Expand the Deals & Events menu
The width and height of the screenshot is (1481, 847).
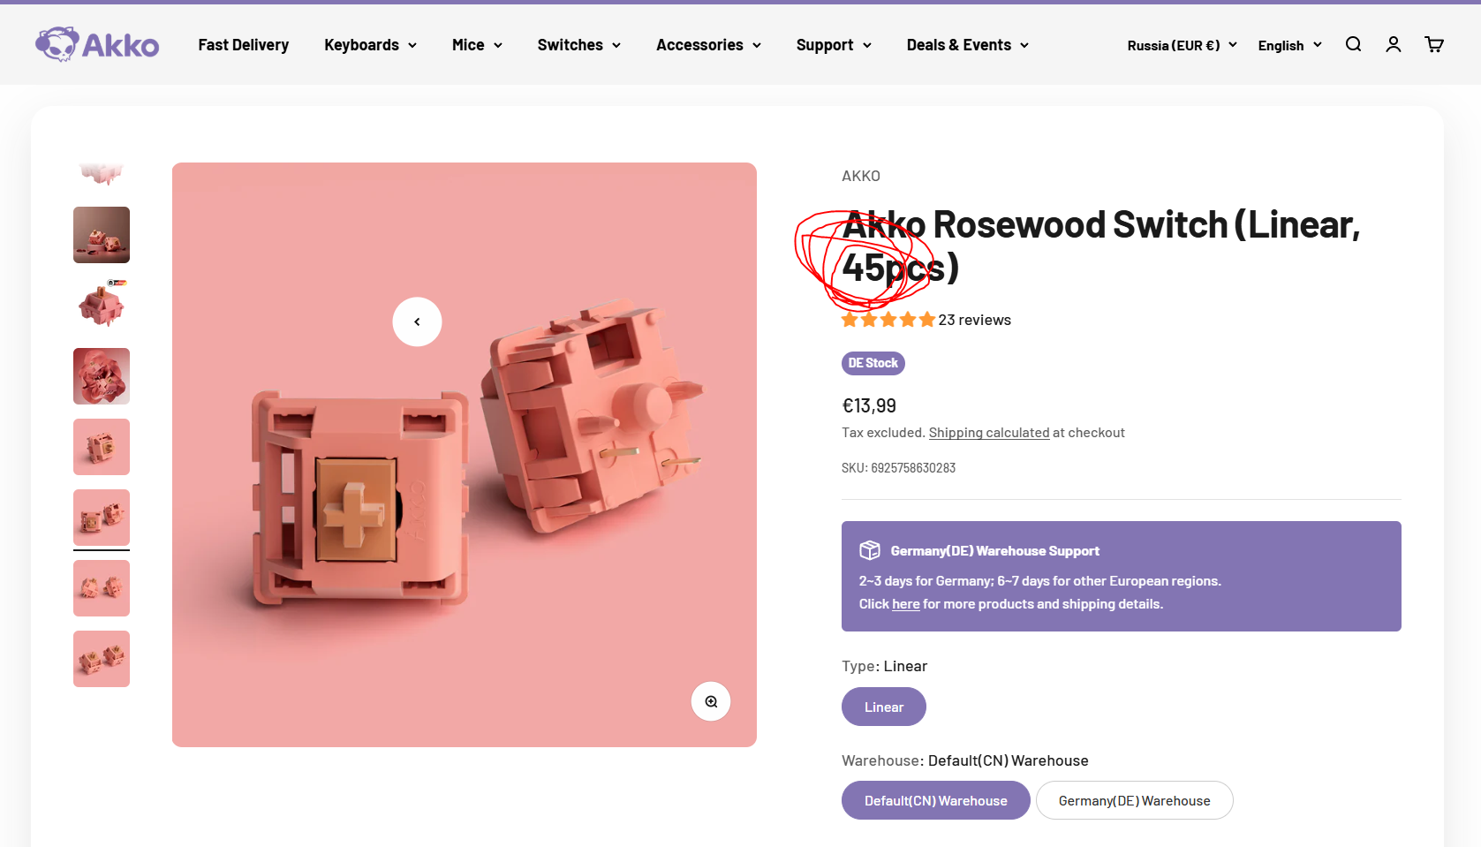967,45
